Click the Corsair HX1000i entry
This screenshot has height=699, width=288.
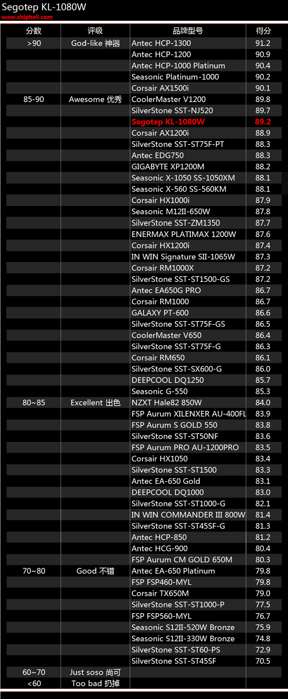[x=161, y=200]
